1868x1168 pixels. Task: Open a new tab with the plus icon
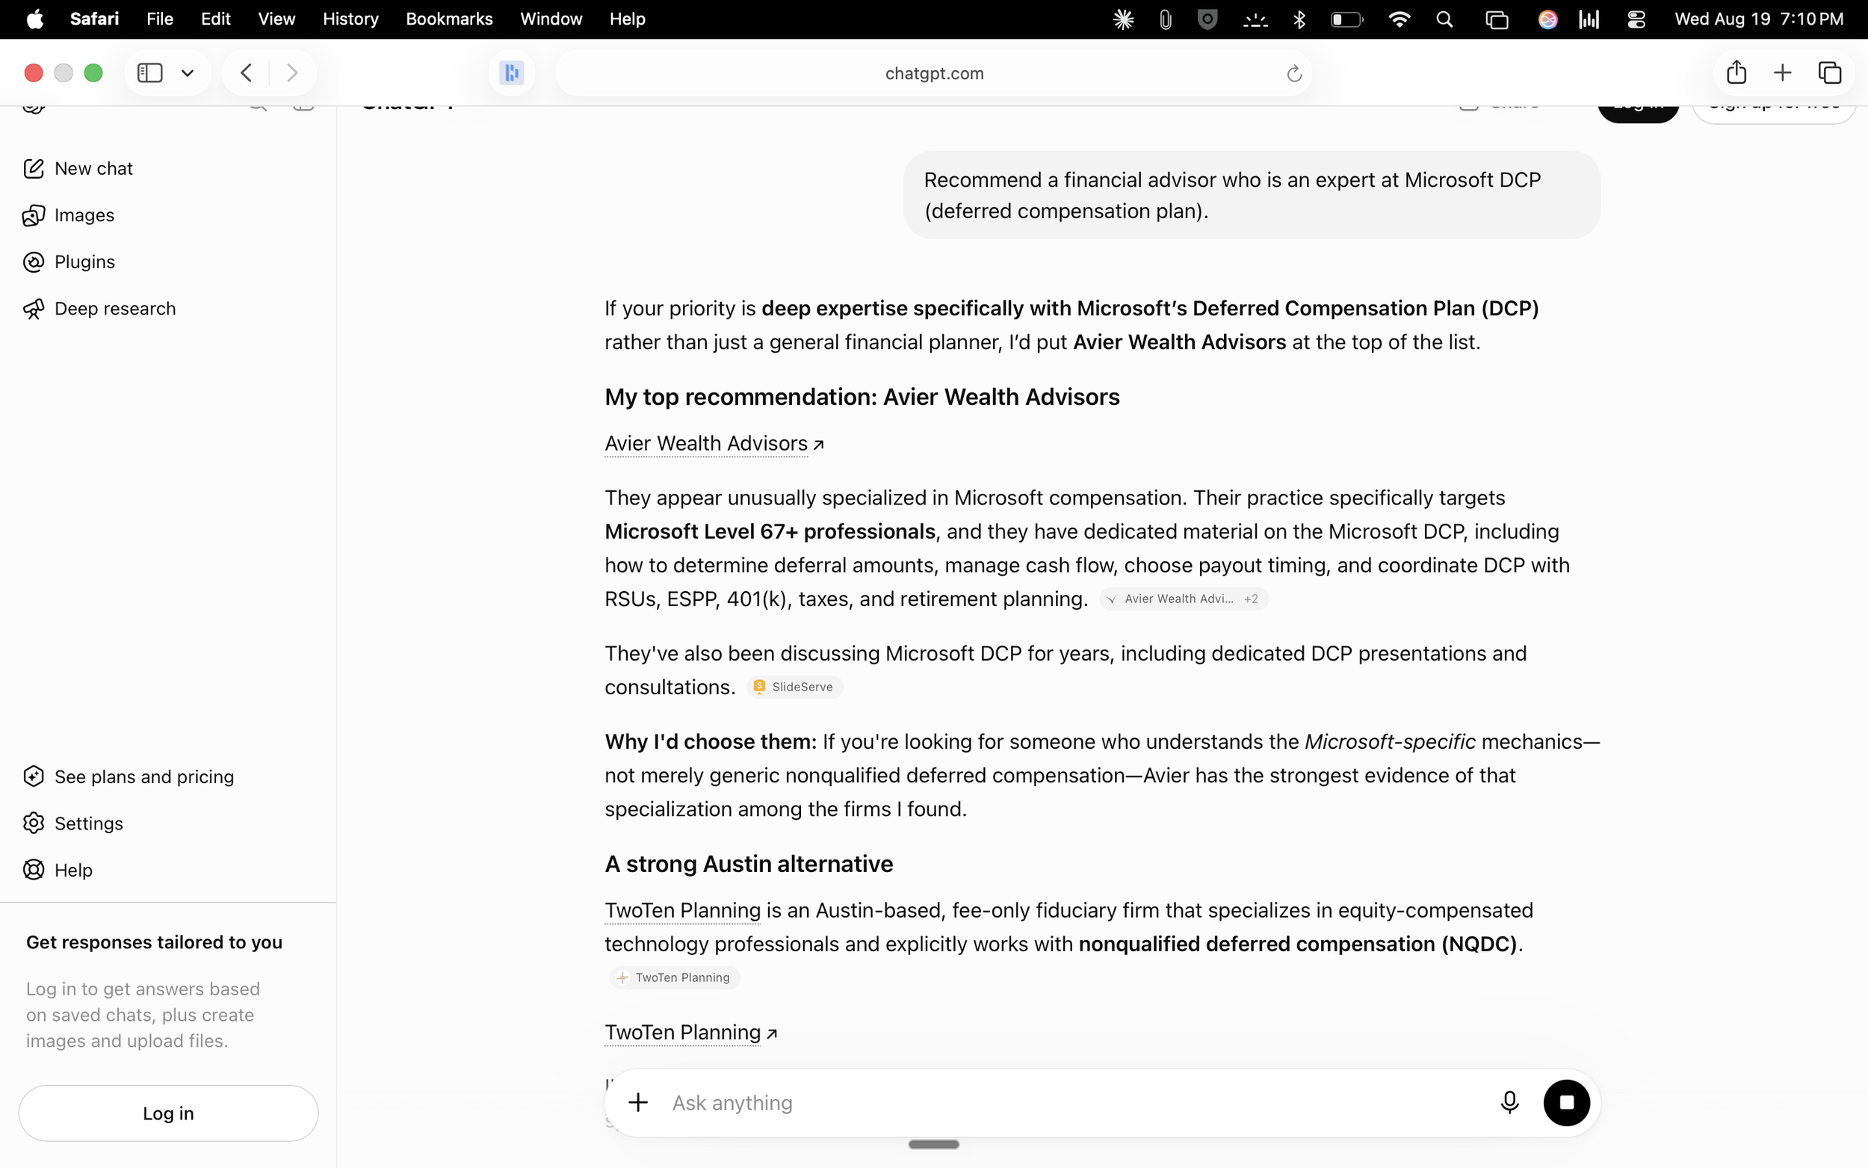pyautogui.click(x=1782, y=72)
